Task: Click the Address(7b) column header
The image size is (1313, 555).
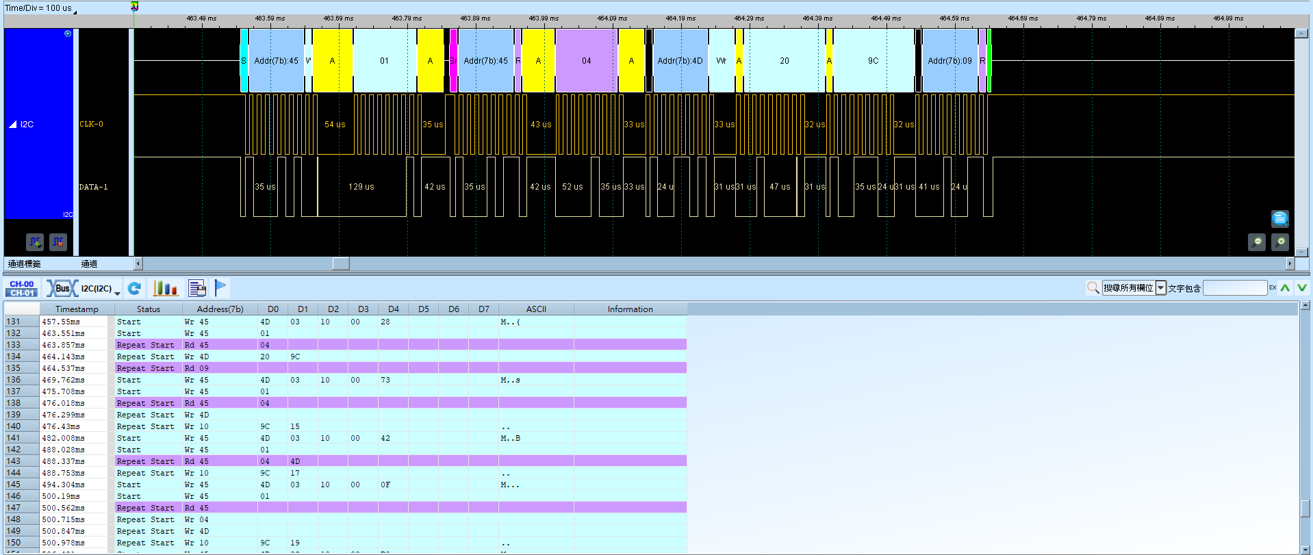Action: pyautogui.click(x=220, y=309)
